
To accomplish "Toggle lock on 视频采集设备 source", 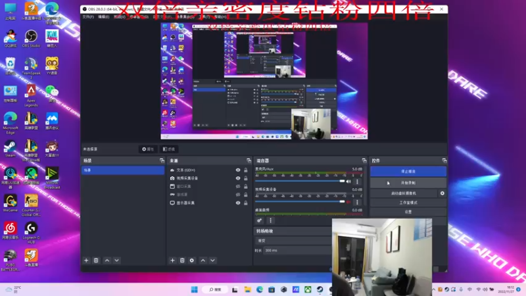I will (245, 178).
